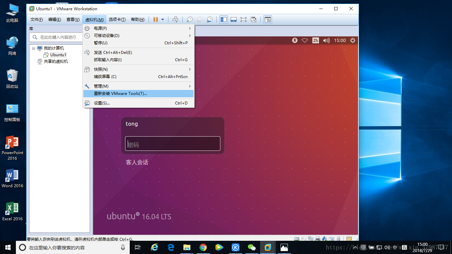Image resolution: width=452 pixels, height=254 pixels.
Task: Select 网络 desktop icon
Action: 12,46
